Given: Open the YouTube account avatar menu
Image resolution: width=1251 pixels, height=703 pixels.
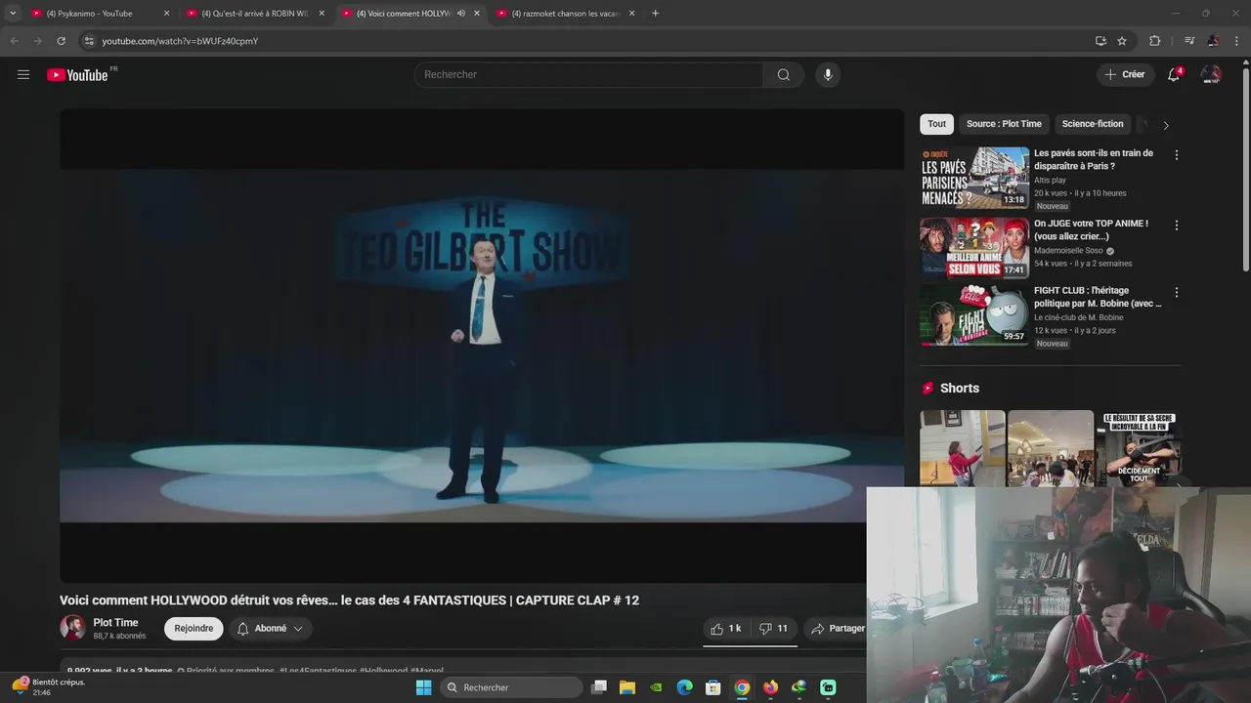Looking at the screenshot, I should click(1211, 74).
